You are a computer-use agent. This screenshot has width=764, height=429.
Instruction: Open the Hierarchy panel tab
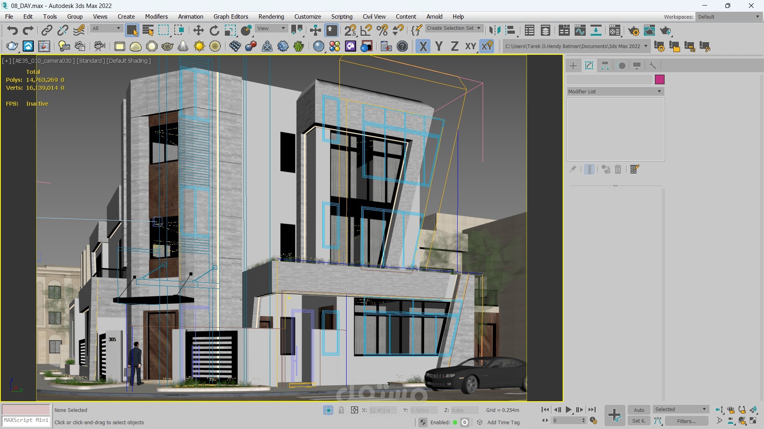[x=605, y=66]
